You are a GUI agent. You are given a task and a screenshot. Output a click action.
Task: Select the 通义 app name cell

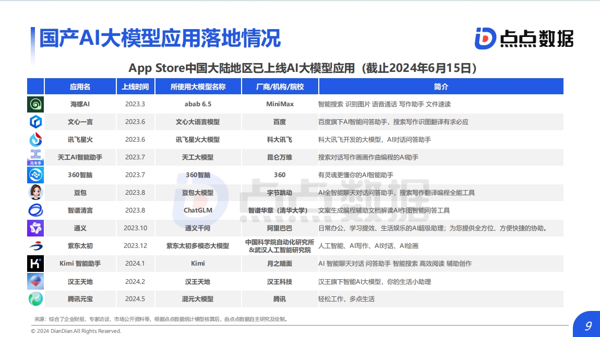(80, 228)
